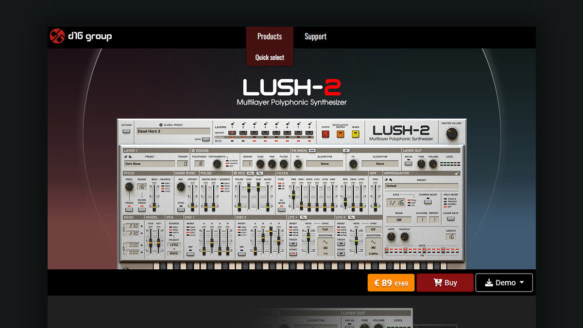
Task: Toggle the lock icon above layer 8
Action: coord(310,123)
